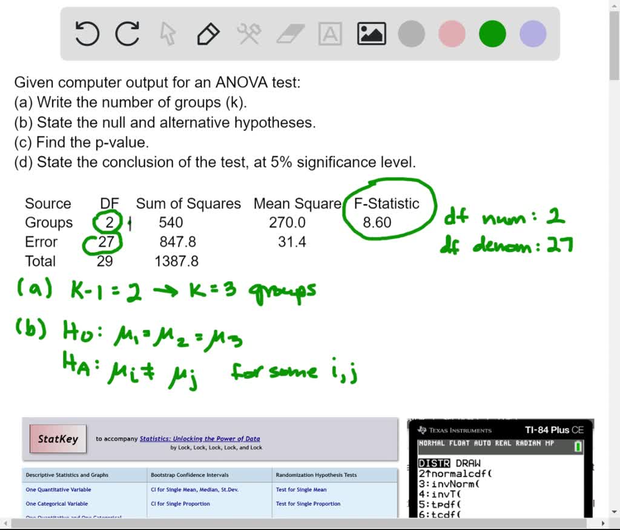Open Test for Single Proportion link
Viewport: 620px width, 530px height.
308,504
